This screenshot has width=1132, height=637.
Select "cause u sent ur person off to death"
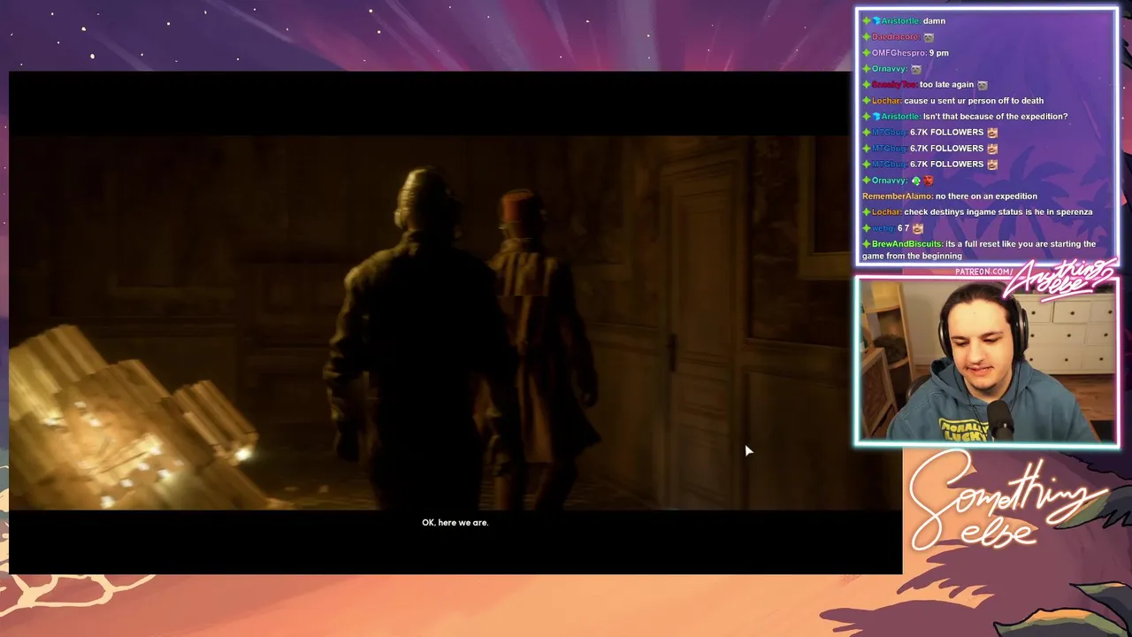(974, 100)
